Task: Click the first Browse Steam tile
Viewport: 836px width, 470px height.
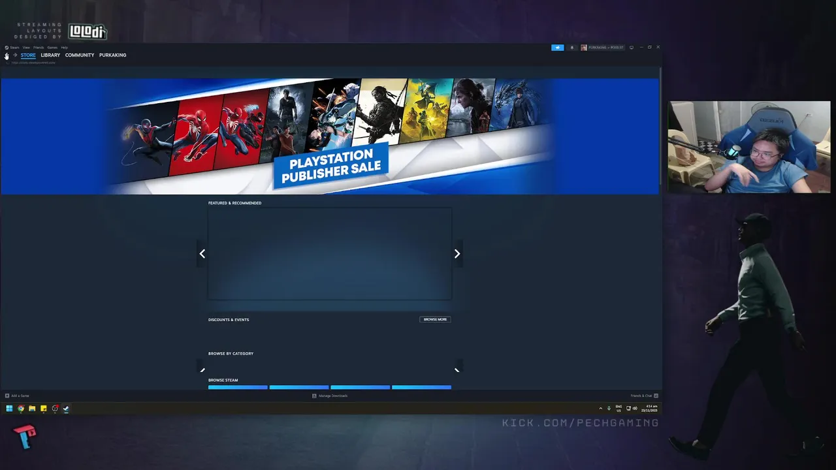Action: click(238, 388)
